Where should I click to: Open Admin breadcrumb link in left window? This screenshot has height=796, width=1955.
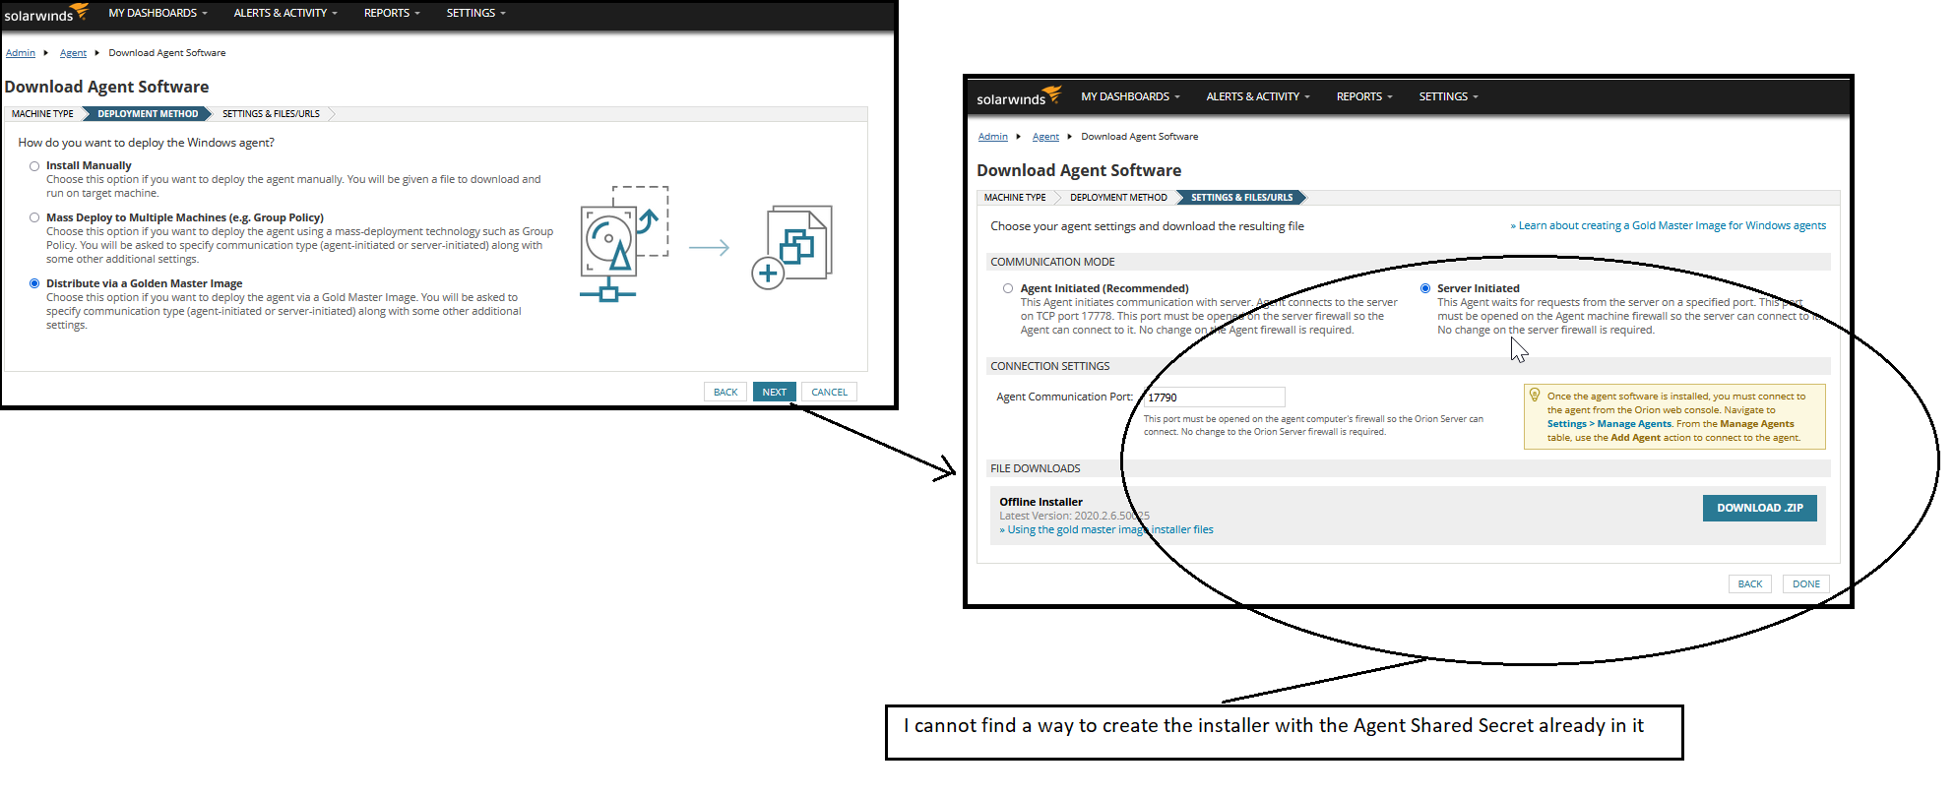point(21,53)
